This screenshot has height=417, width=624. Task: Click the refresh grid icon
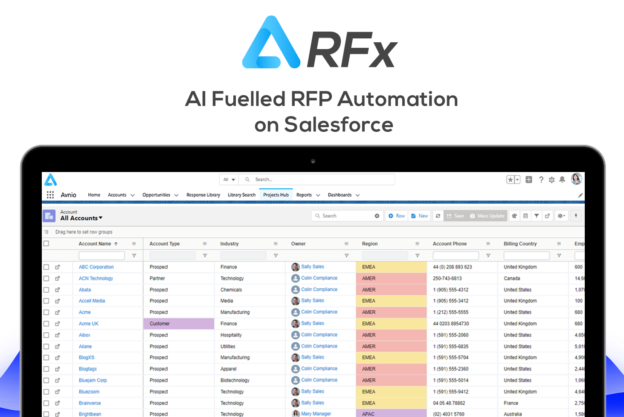[x=438, y=216]
